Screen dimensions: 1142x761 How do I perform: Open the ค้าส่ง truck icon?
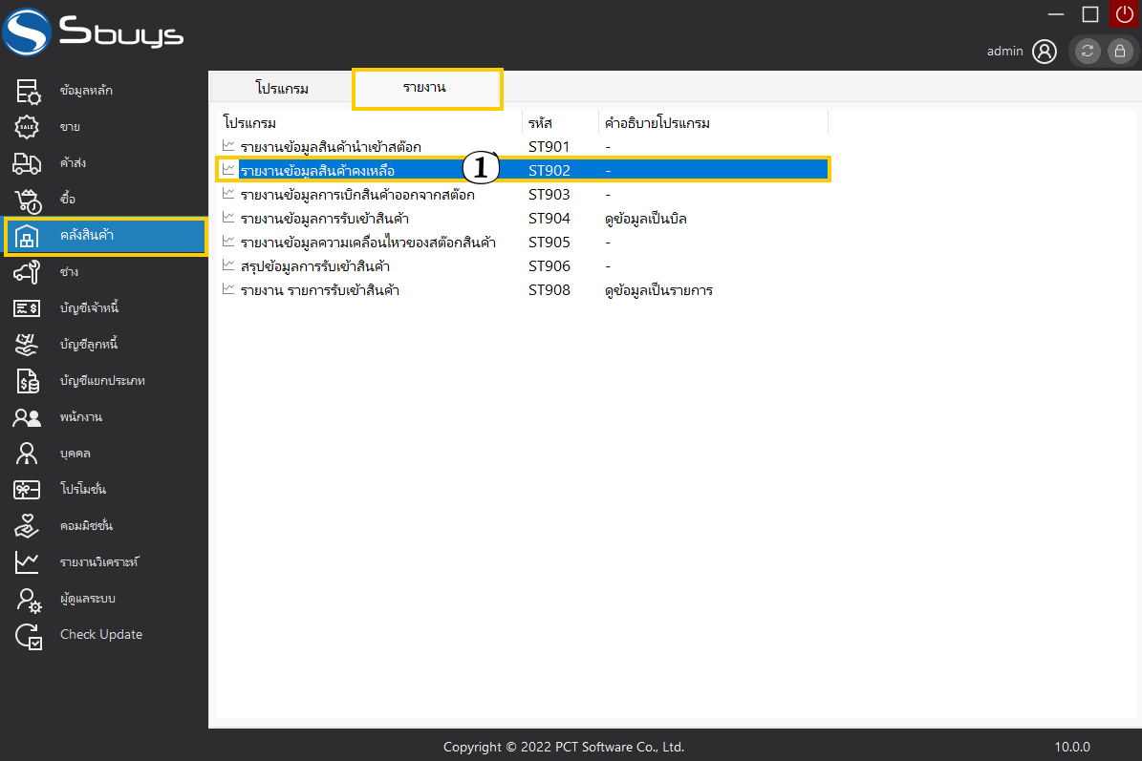click(x=27, y=163)
